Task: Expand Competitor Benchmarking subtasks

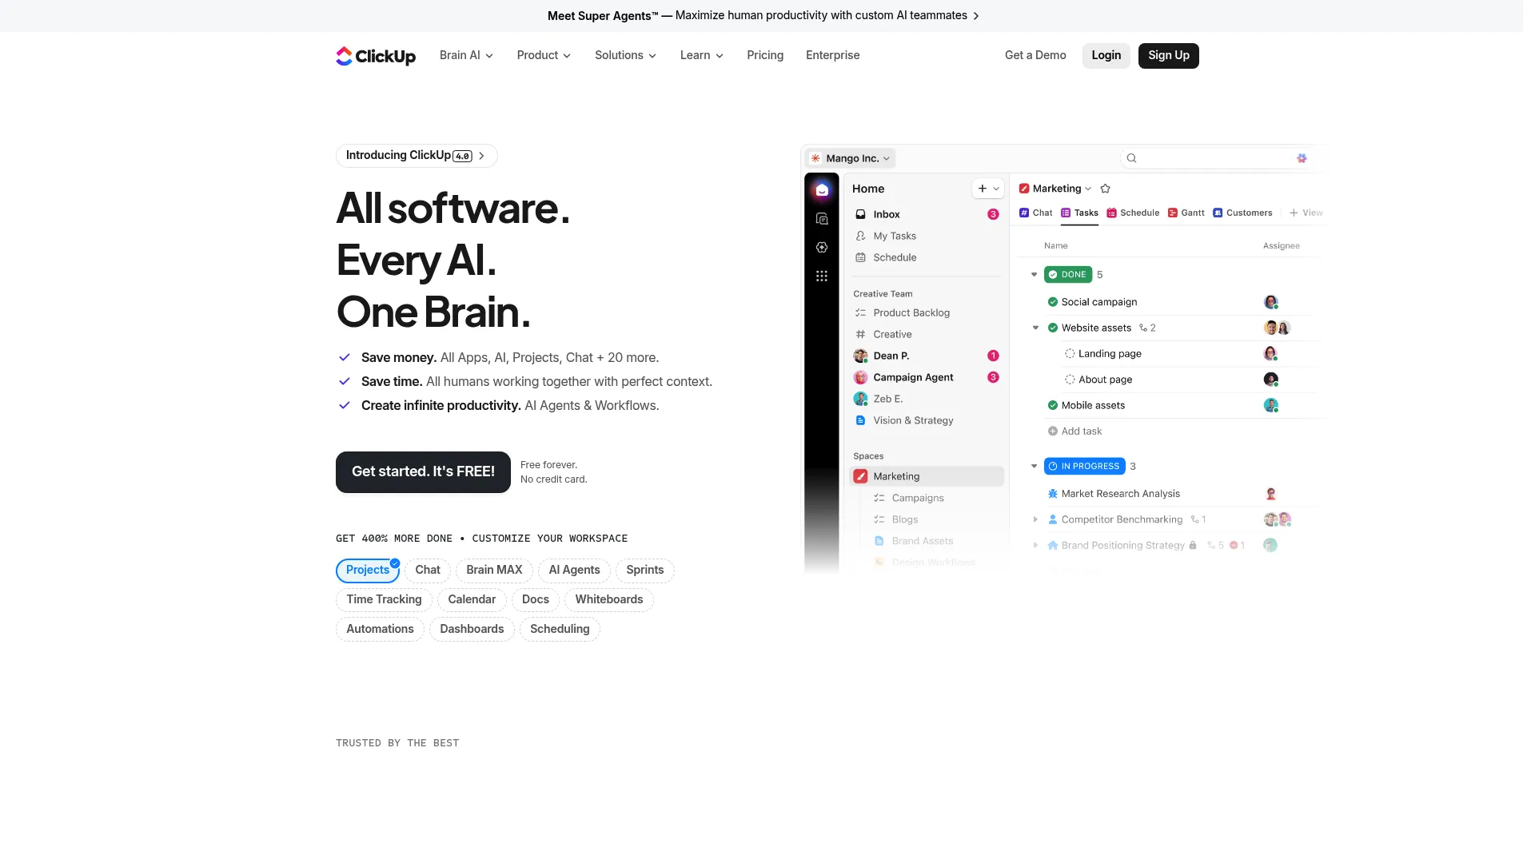Action: [x=1036, y=520]
